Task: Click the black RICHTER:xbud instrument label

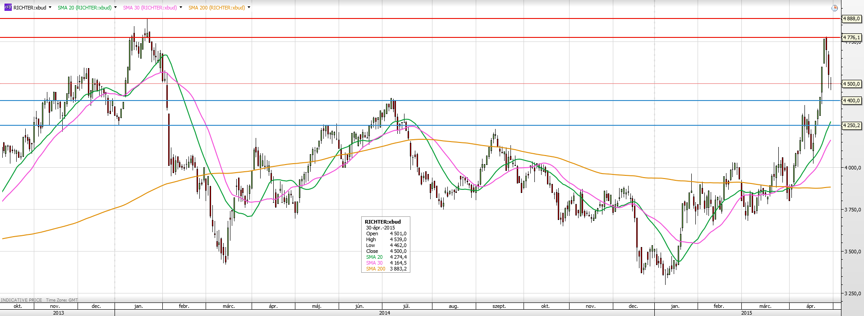Action: point(30,8)
